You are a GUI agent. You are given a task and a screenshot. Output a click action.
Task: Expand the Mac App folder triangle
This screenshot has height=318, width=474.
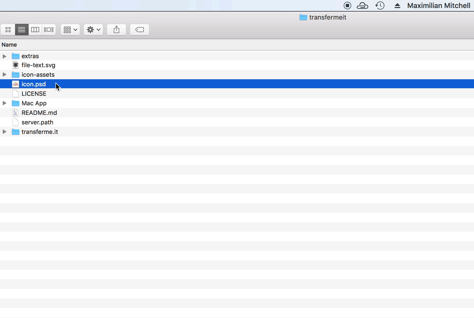point(5,103)
